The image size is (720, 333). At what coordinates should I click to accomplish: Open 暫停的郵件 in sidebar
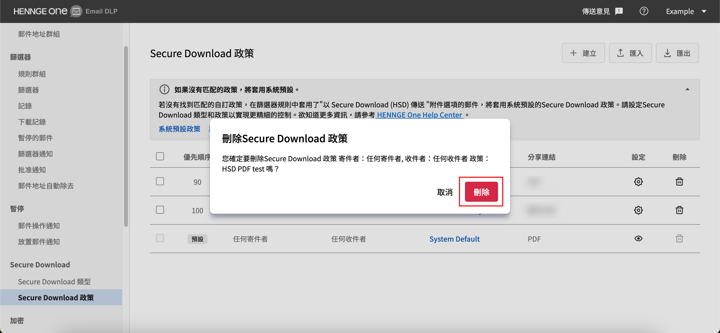click(x=35, y=138)
